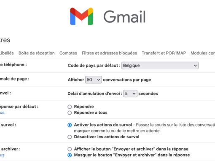Open the Belgique country code dropdown
The height and width of the screenshot is (161, 215).
[x=160, y=65]
